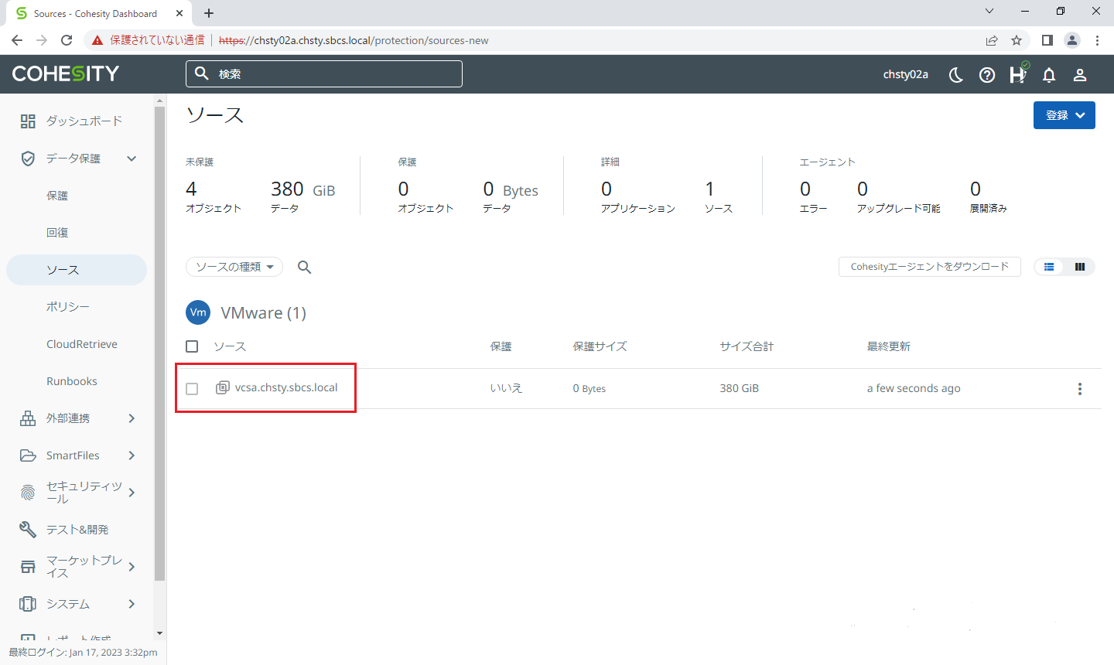This screenshot has height=665, width=1114.
Task: Close the Sources - Cohesity Dashboard tab
Action: (179, 13)
